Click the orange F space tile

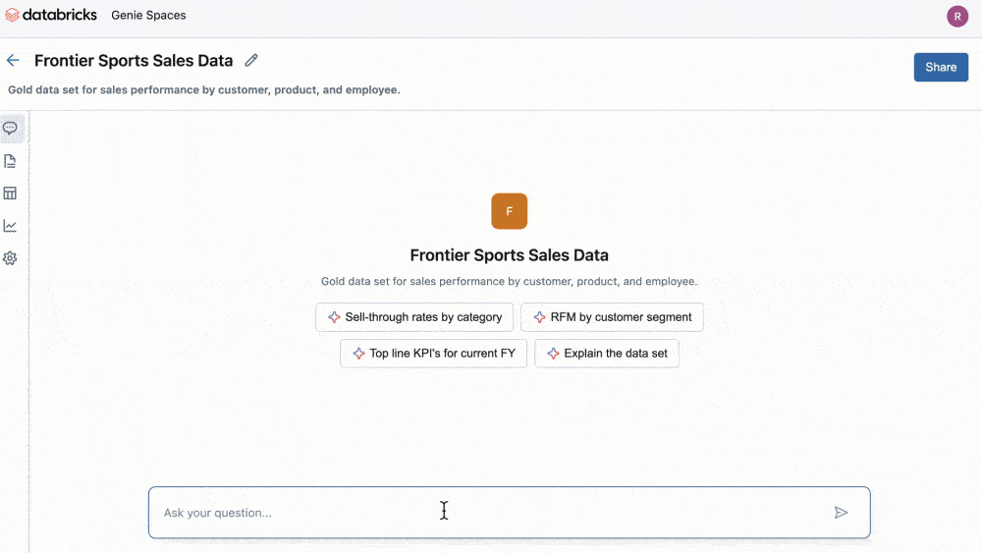(509, 211)
